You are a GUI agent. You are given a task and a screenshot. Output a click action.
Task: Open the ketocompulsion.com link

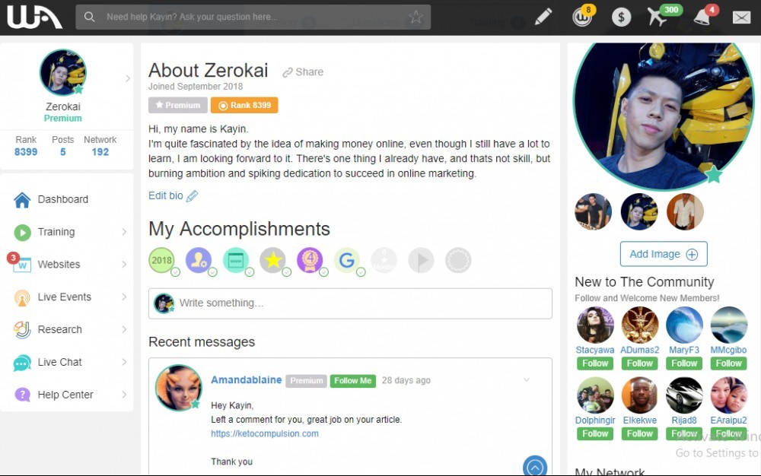[x=265, y=434]
